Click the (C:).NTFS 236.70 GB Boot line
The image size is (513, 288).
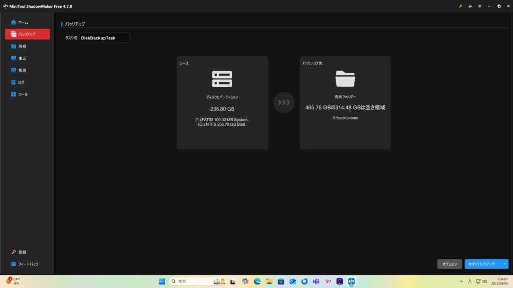tap(222, 124)
